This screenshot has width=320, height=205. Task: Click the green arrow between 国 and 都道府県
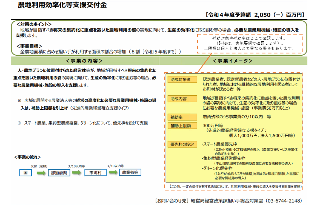coord(41,173)
